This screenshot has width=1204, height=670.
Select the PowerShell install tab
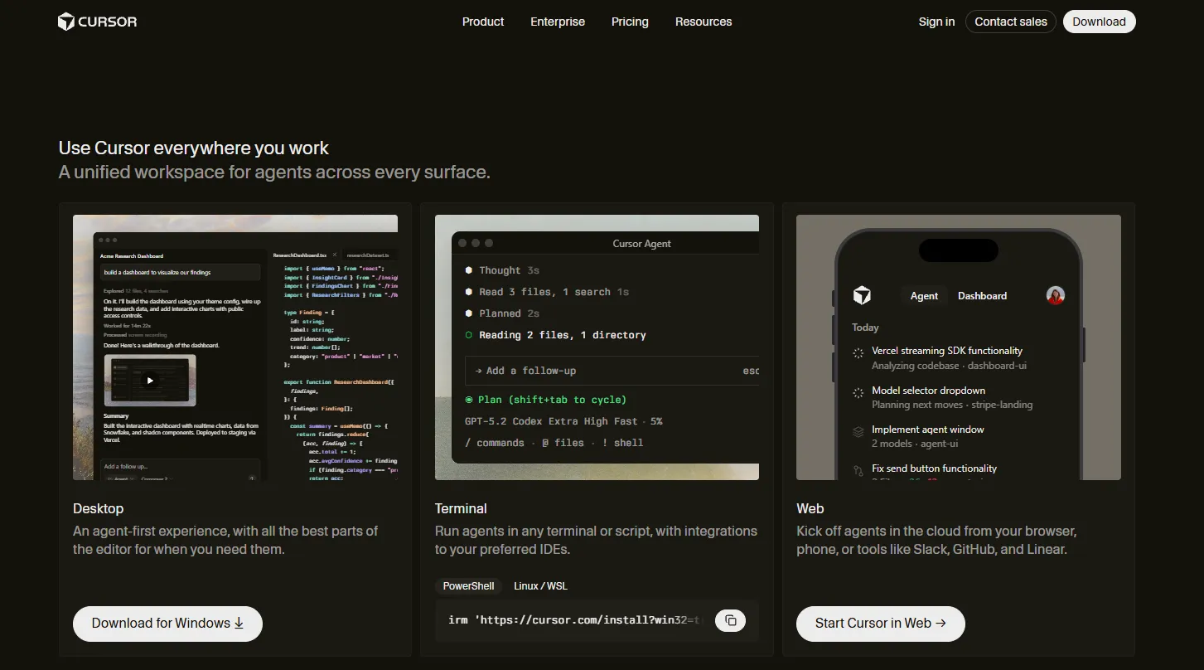[x=468, y=586]
